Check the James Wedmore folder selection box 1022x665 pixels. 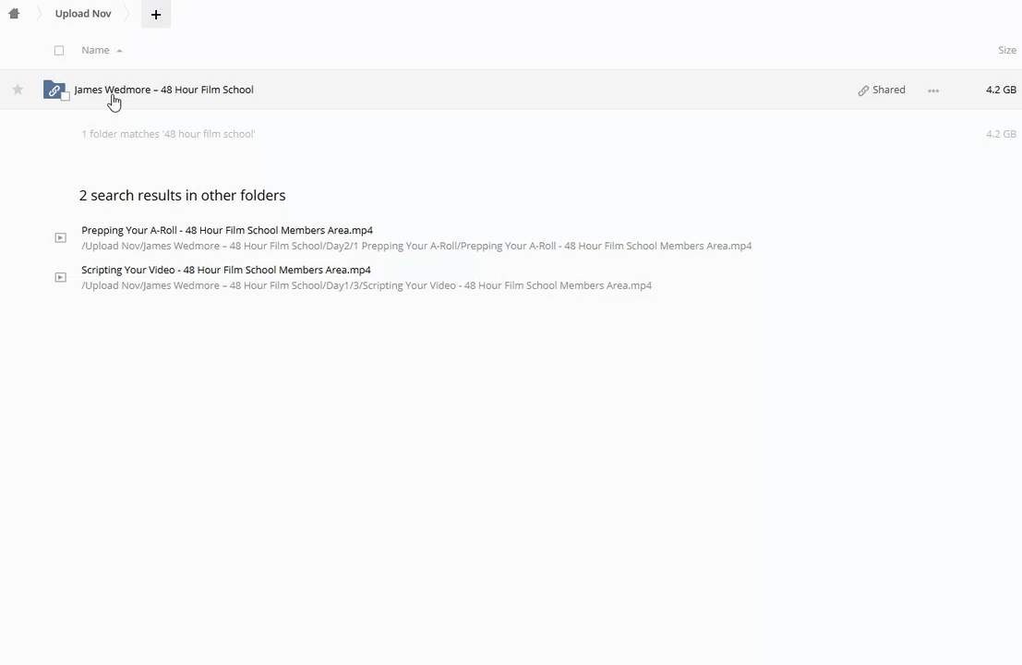click(66, 97)
